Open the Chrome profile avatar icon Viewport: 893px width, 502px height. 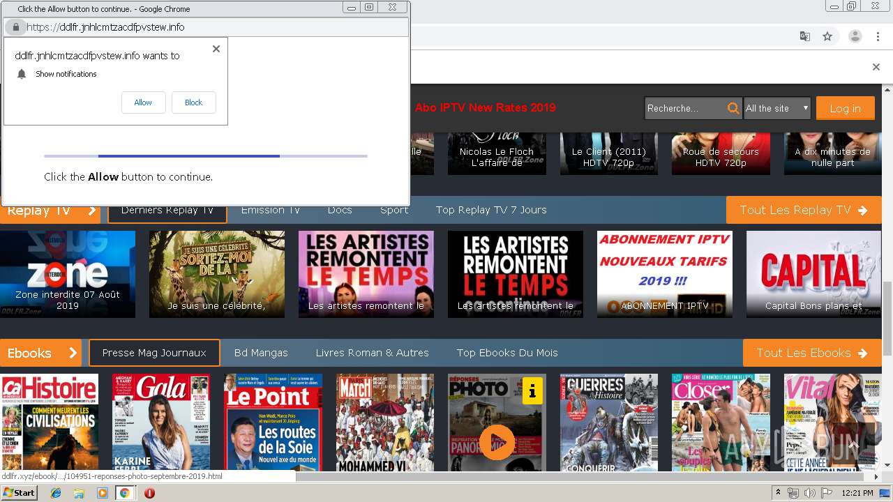click(855, 36)
